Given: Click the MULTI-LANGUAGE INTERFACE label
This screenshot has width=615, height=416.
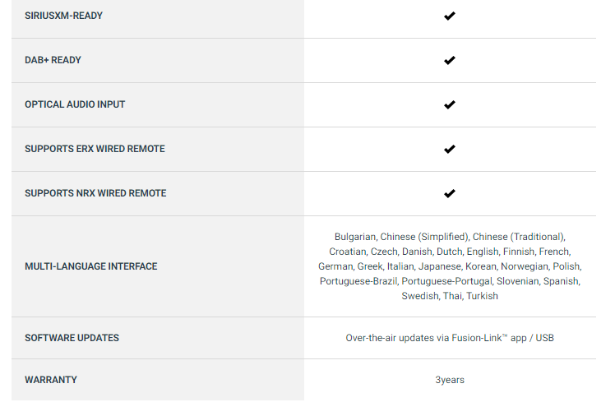Looking at the screenshot, I should pos(90,266).
